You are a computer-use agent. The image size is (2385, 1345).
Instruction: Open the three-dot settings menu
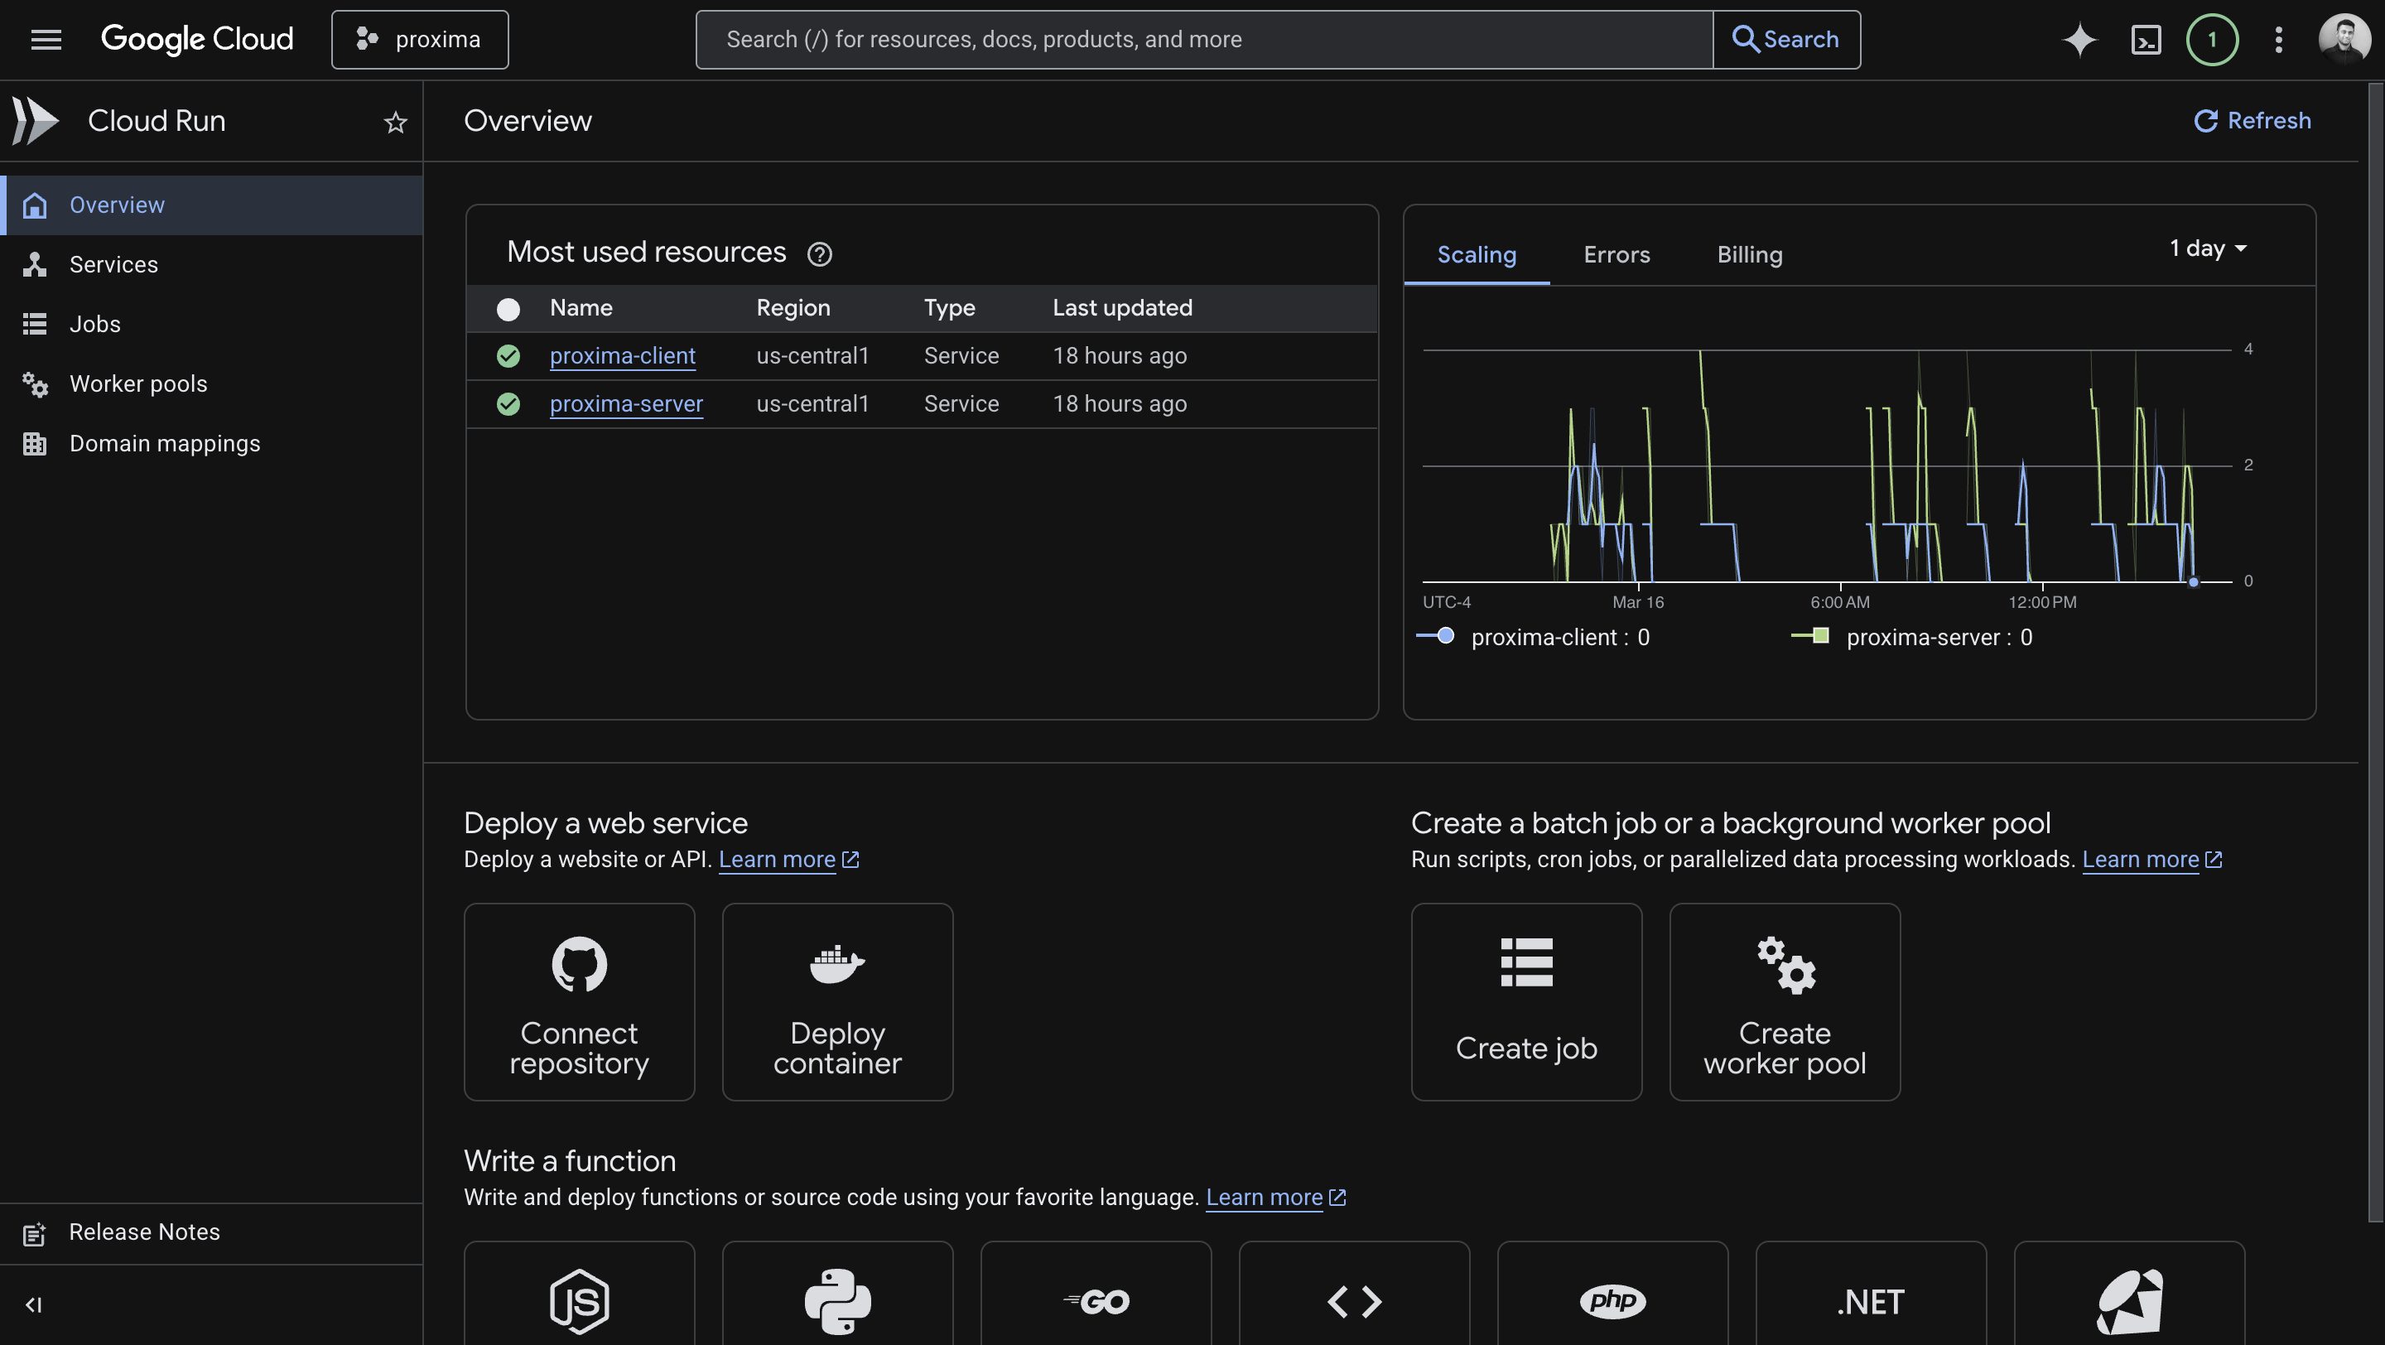pyautogui.click(x=2278, y=39)
